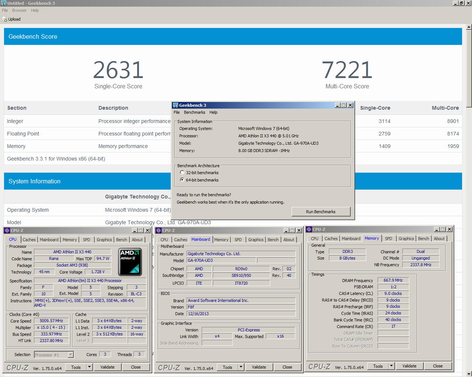Click Close button in middle CPU-Z window

[x=287, y=367]
